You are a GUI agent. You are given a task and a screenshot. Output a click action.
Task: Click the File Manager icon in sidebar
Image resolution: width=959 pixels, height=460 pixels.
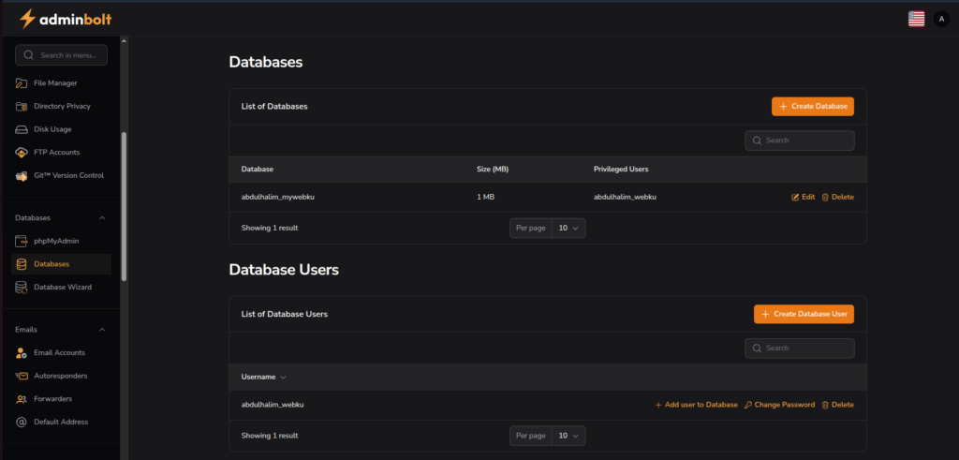[22, 83]
